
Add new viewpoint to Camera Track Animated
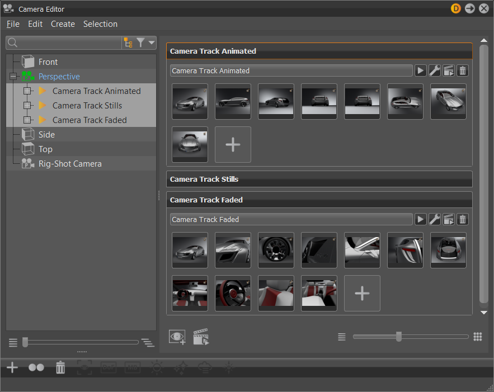233,144
